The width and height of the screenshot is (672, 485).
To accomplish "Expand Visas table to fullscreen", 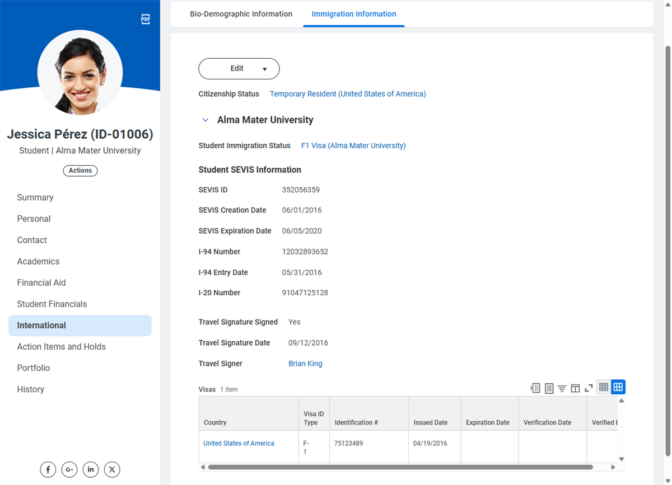I will (x=589, y=388).
